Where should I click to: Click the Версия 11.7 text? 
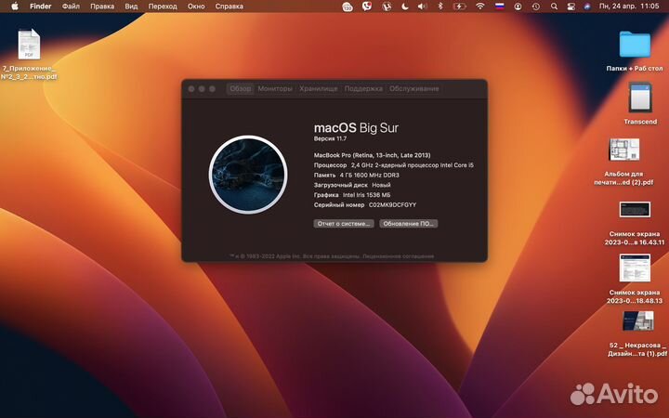330,138
